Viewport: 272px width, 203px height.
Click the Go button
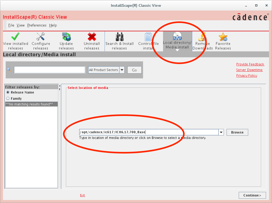coord(134,70)
